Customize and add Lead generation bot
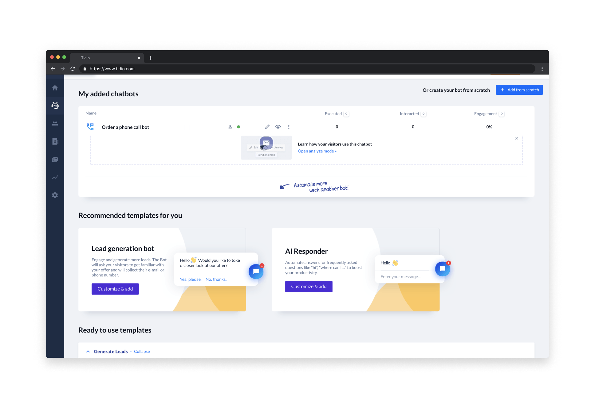The image size is (595, 408). point(115,289)
